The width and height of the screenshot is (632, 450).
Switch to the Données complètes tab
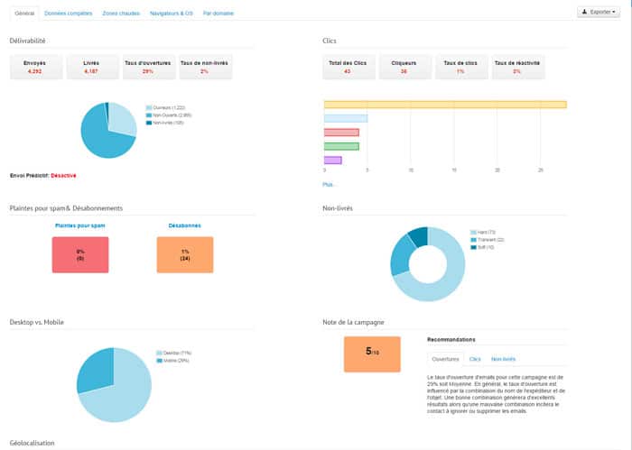pyautogui.click(x=69, y=14)
